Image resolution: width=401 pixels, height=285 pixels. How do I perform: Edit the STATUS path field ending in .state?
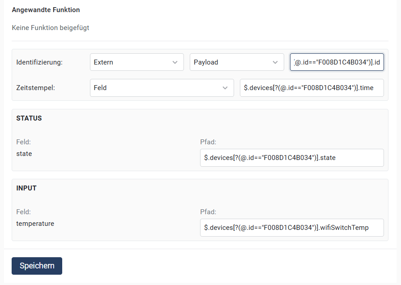[292, 157]
